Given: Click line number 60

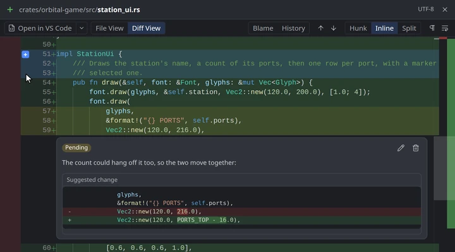Looking at the screenshot, I should point(47,248).
